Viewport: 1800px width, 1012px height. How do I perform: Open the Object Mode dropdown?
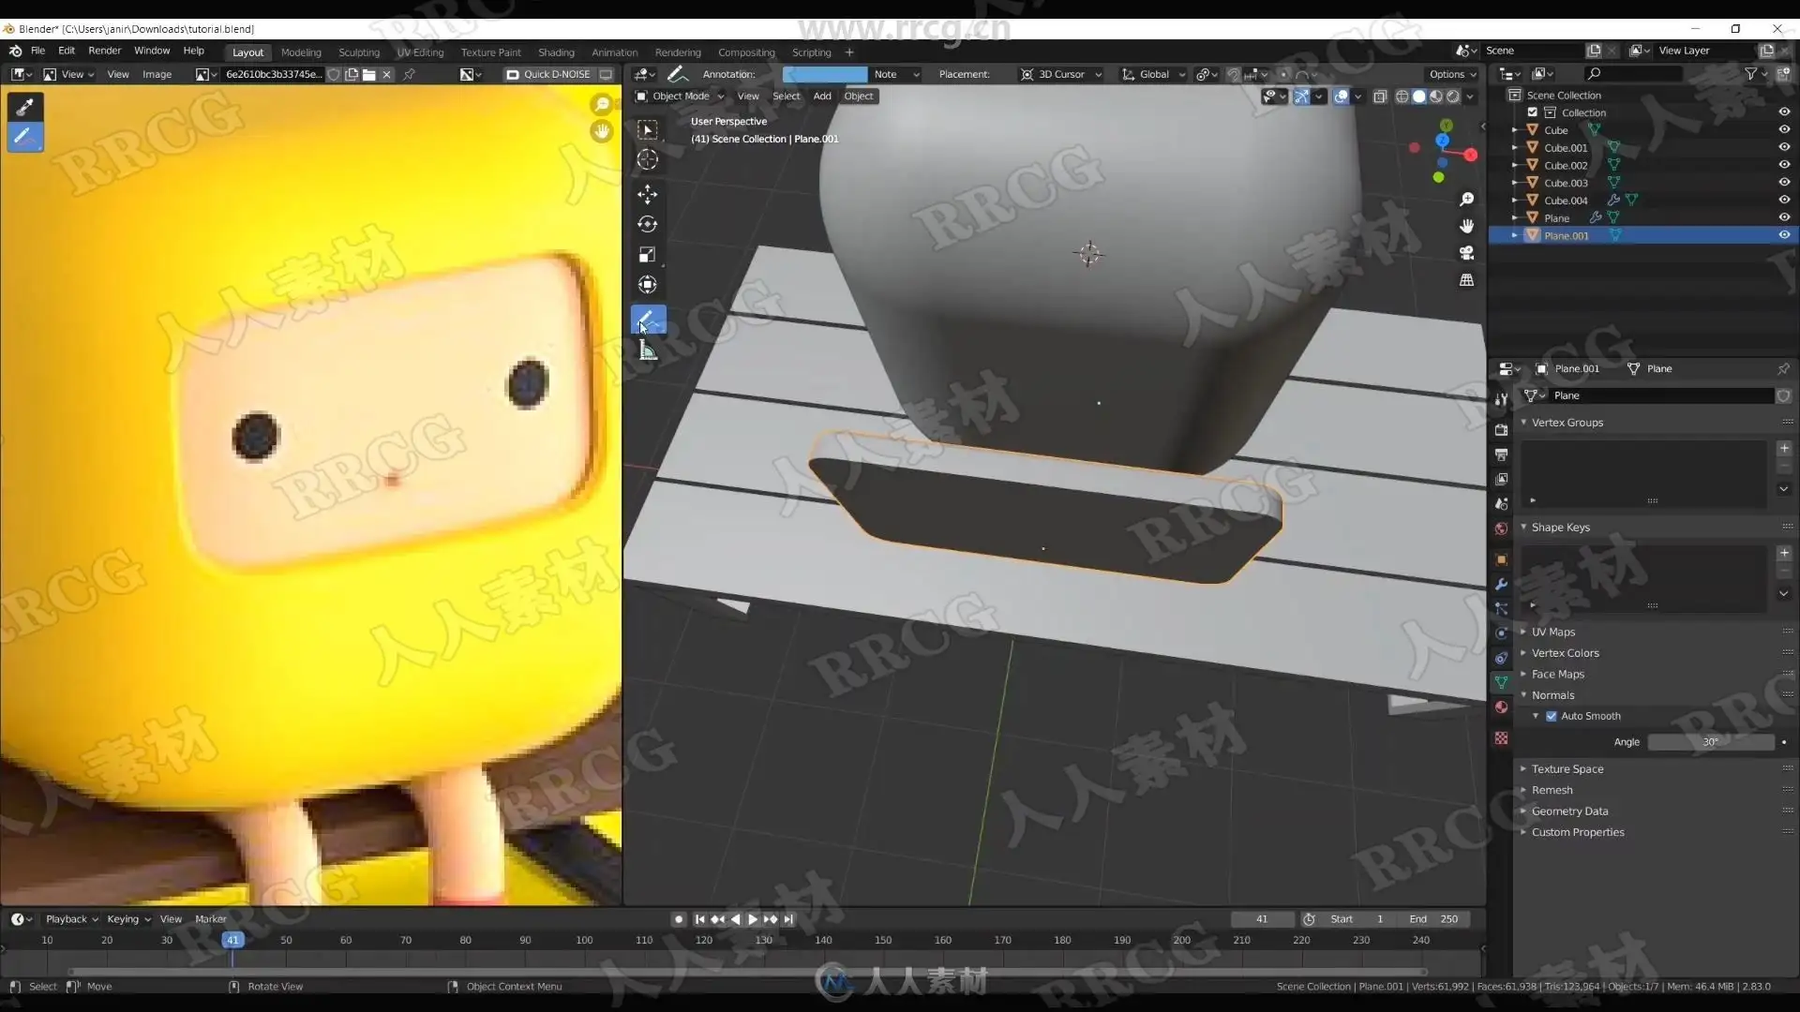pyautogui.click(x=681, y=96)
